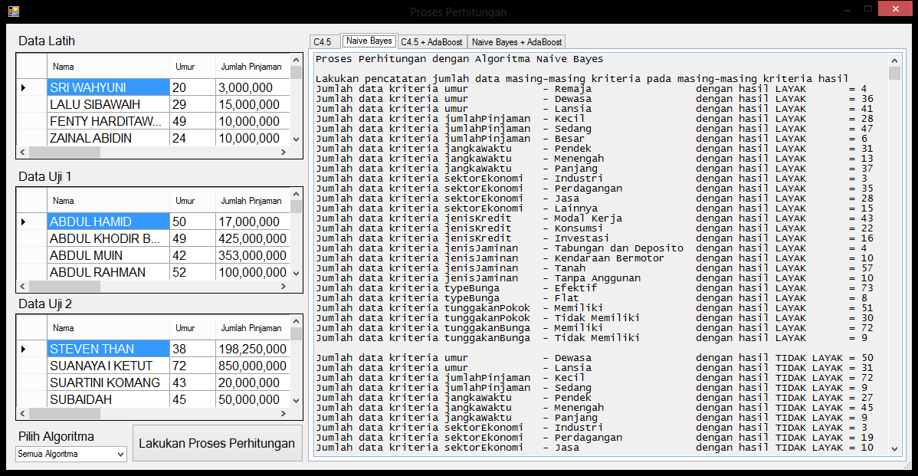Viewport: 918px width, 476px height.
Task: Minimize the Proses Perhitungan window
Action: [x=848, y=11]
